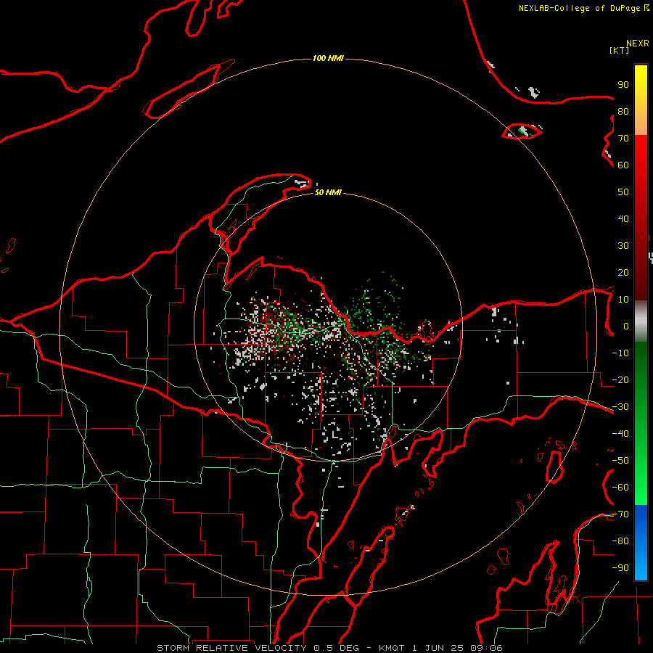Viewport: 653px width, 653px height.
Task: Click the 1 JUN 25 date text
Action: point(438,648)
